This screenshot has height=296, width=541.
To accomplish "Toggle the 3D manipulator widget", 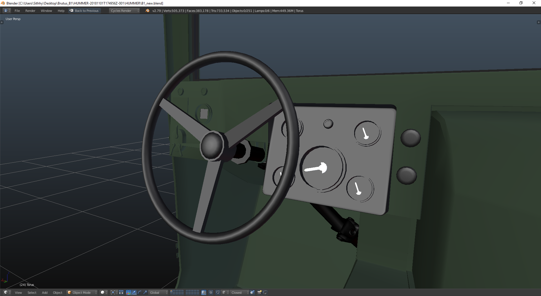I will pyautogui.click(x=128, y=292).
